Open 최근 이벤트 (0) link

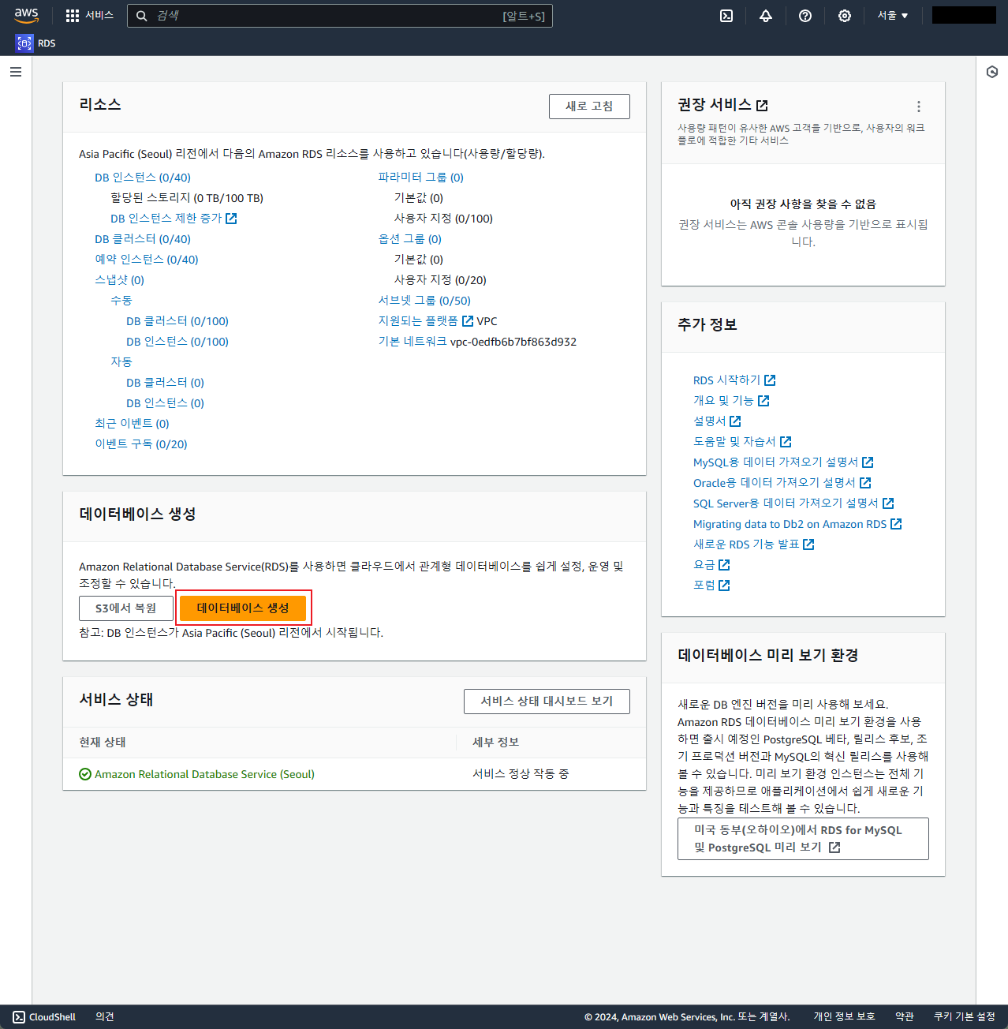click(133, 424)
